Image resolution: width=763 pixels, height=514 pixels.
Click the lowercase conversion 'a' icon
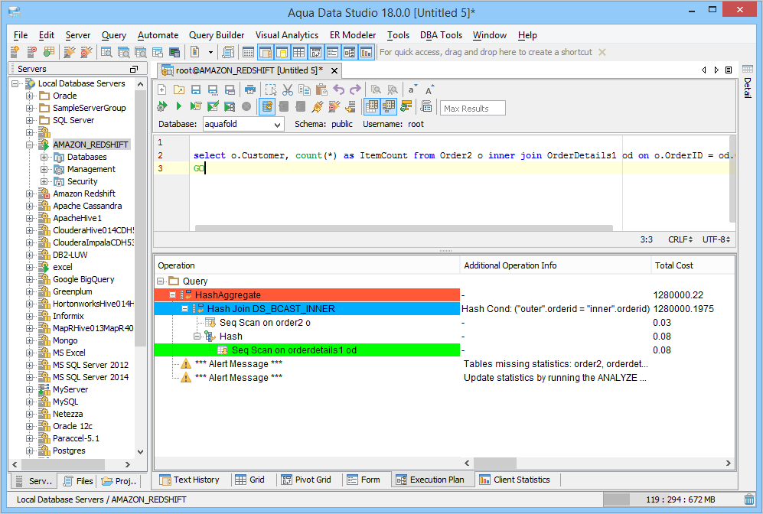tap(412, 89)
